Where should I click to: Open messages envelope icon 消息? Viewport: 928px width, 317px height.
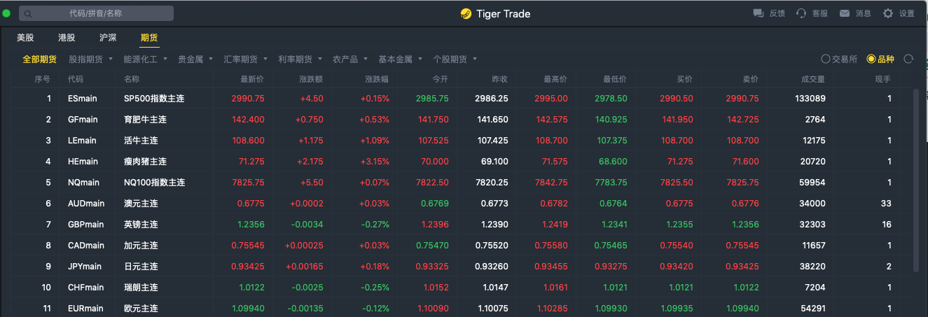point(845,13)
